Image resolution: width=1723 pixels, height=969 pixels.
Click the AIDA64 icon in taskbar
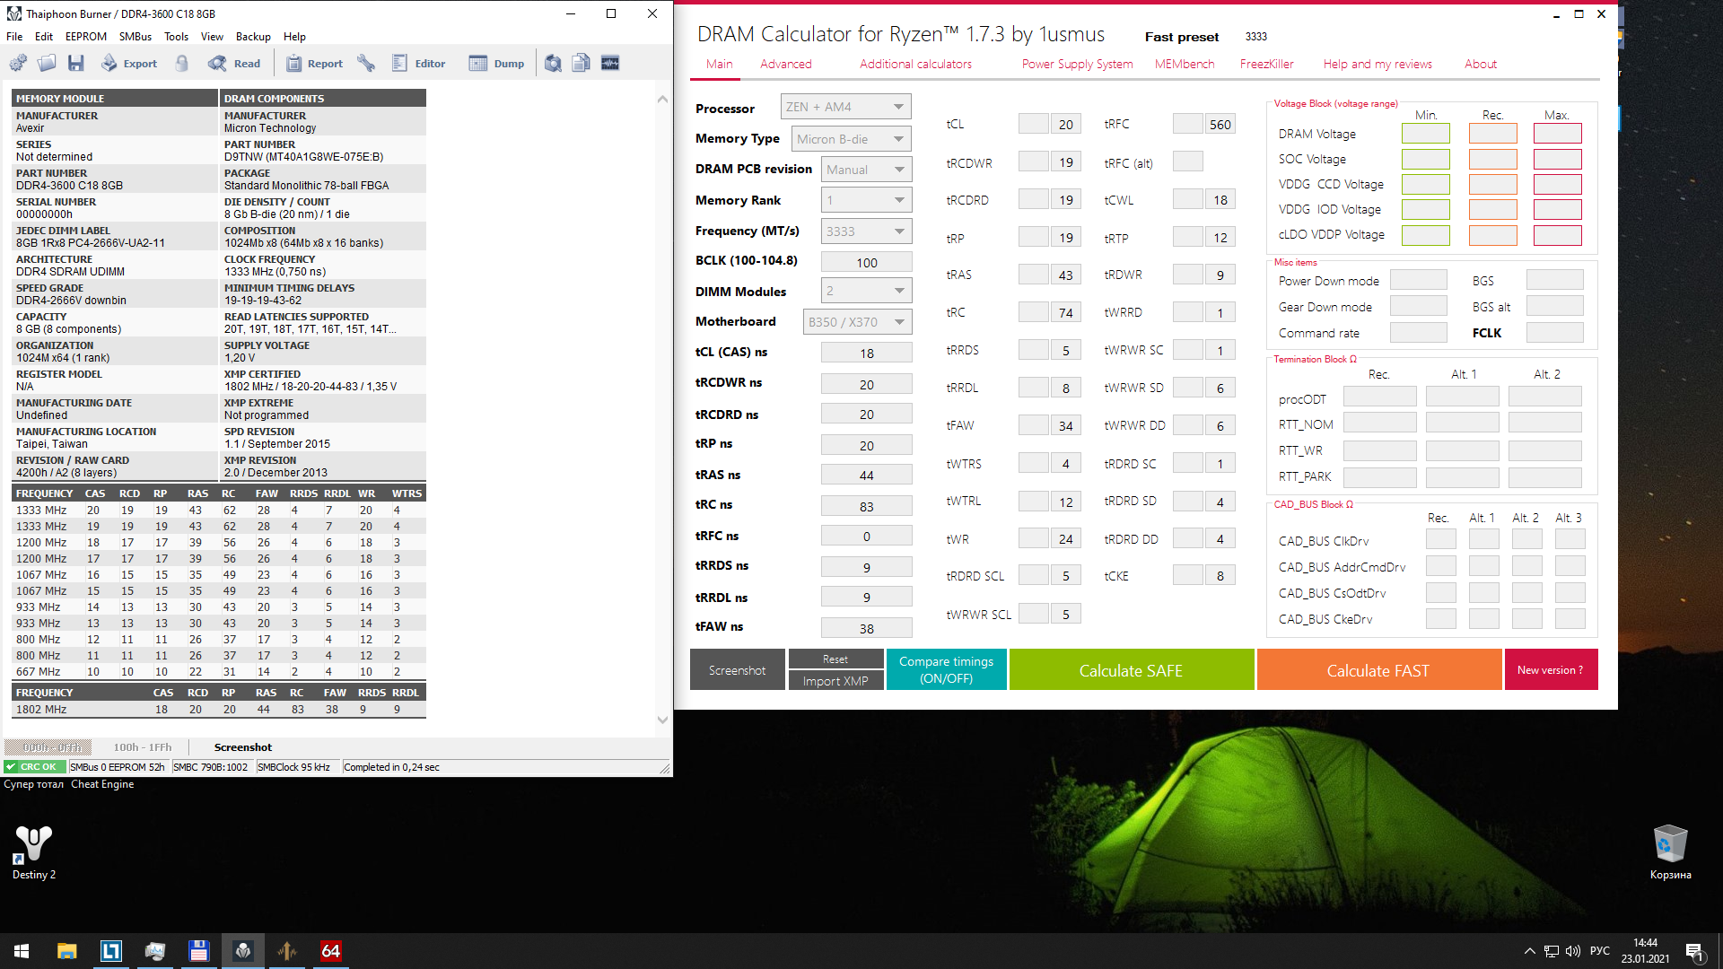pyautogui.click(x=330, y=951)
